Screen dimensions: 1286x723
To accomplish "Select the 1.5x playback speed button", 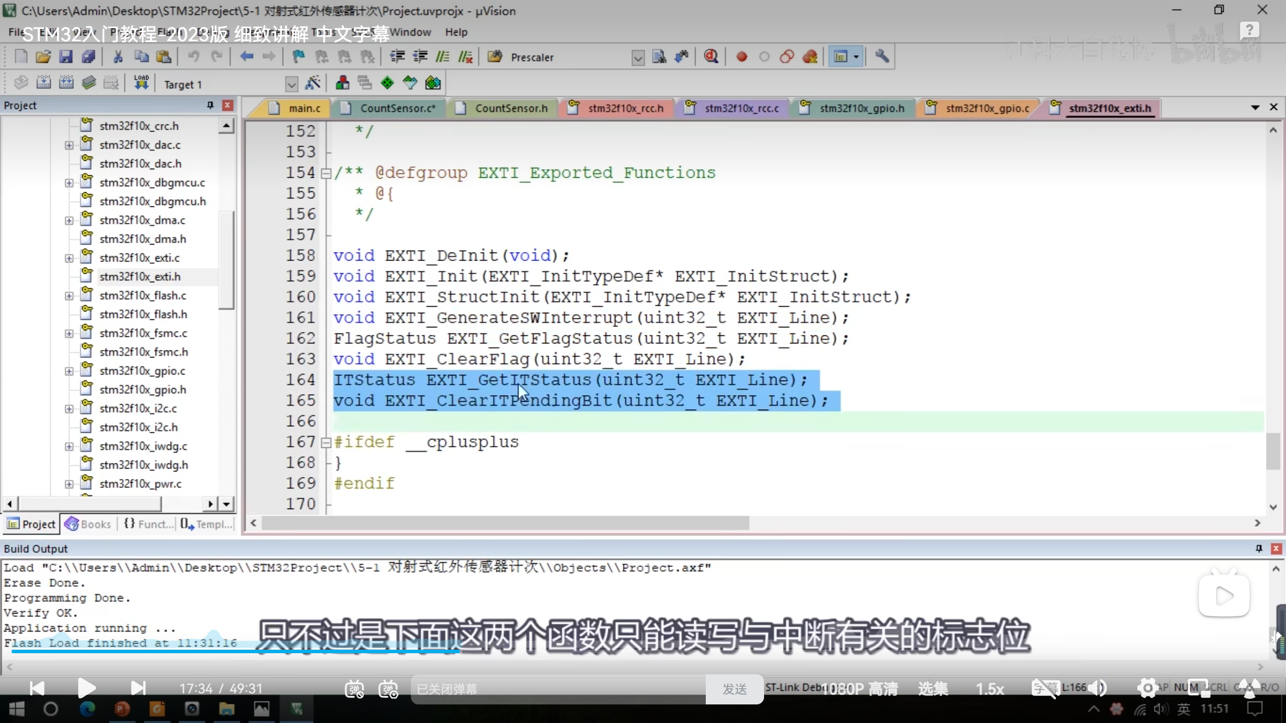I will [989, 688].
